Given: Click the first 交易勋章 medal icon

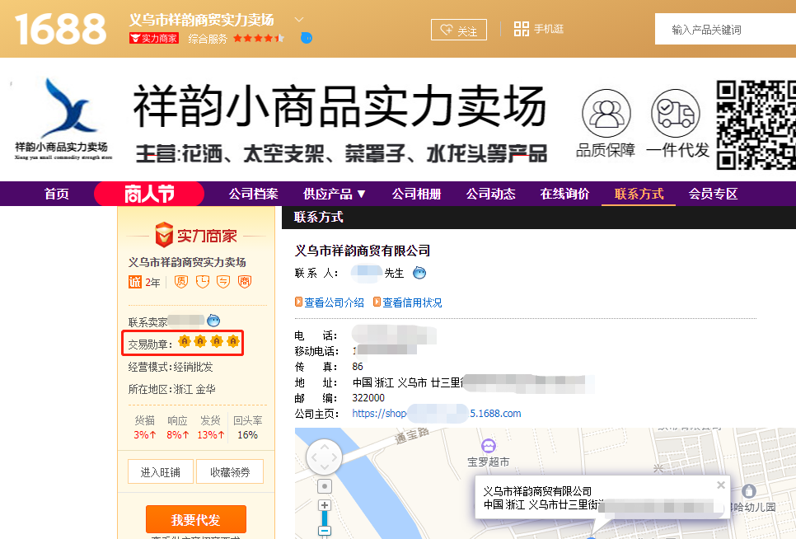Looking at the screenshot, I should (185, 341).
